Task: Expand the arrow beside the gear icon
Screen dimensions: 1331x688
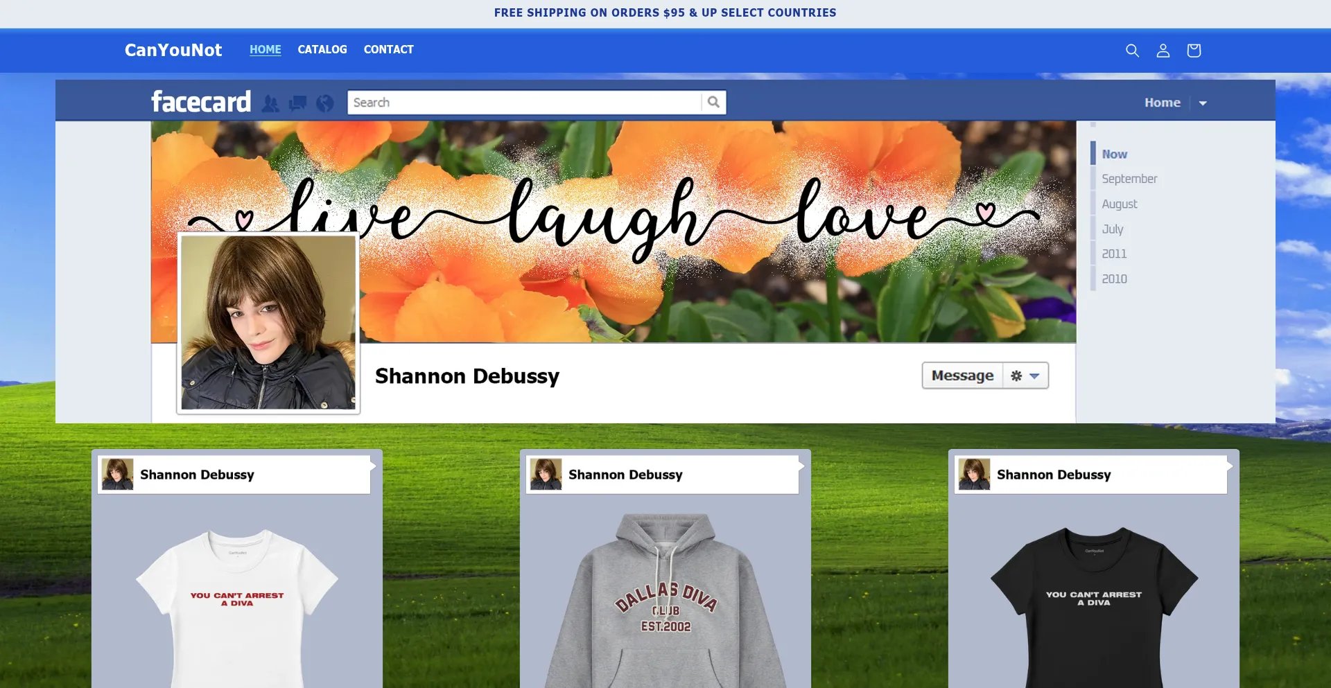Action: coord(1034,376)
